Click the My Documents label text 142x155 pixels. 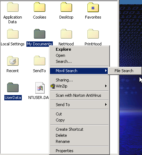tap(39, 44)
